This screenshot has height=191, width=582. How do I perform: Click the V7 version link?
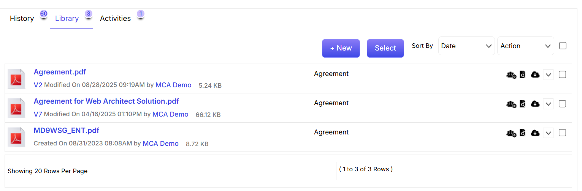38,114
